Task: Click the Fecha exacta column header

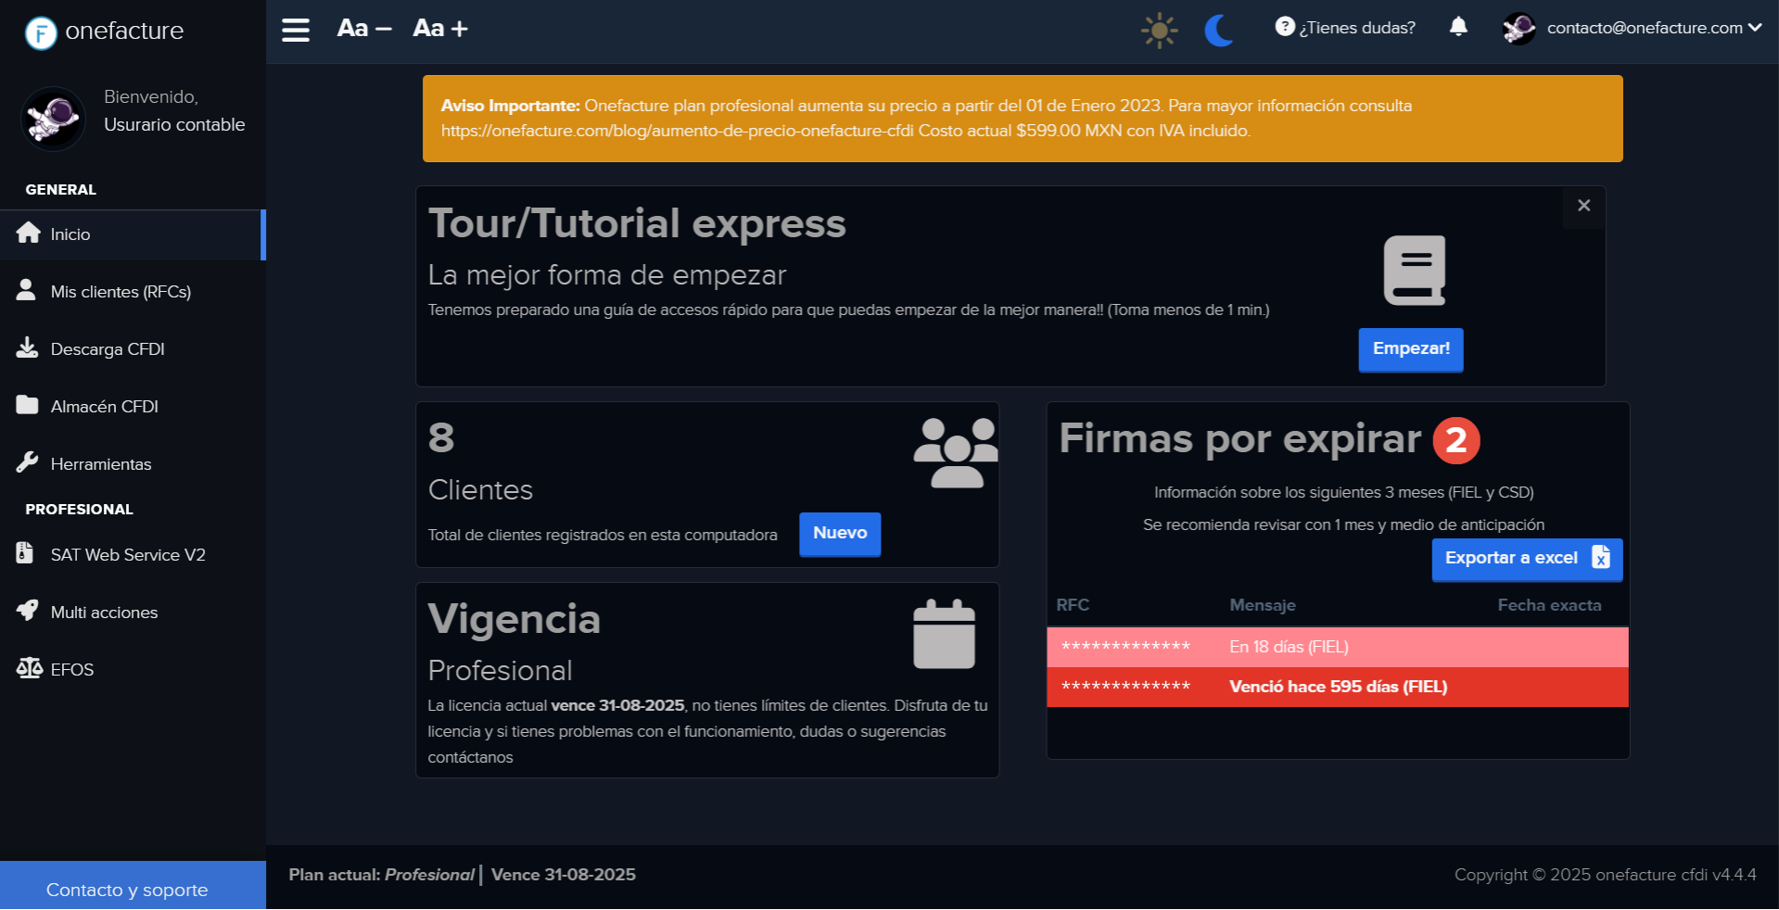Action: coord(1549,605)
